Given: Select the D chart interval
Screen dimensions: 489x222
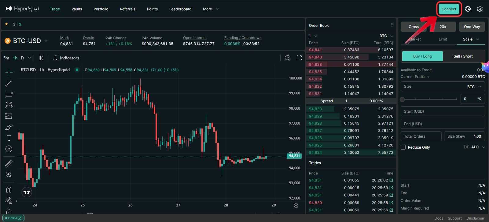Looking at the screenshot, I should tap(22, 58).
